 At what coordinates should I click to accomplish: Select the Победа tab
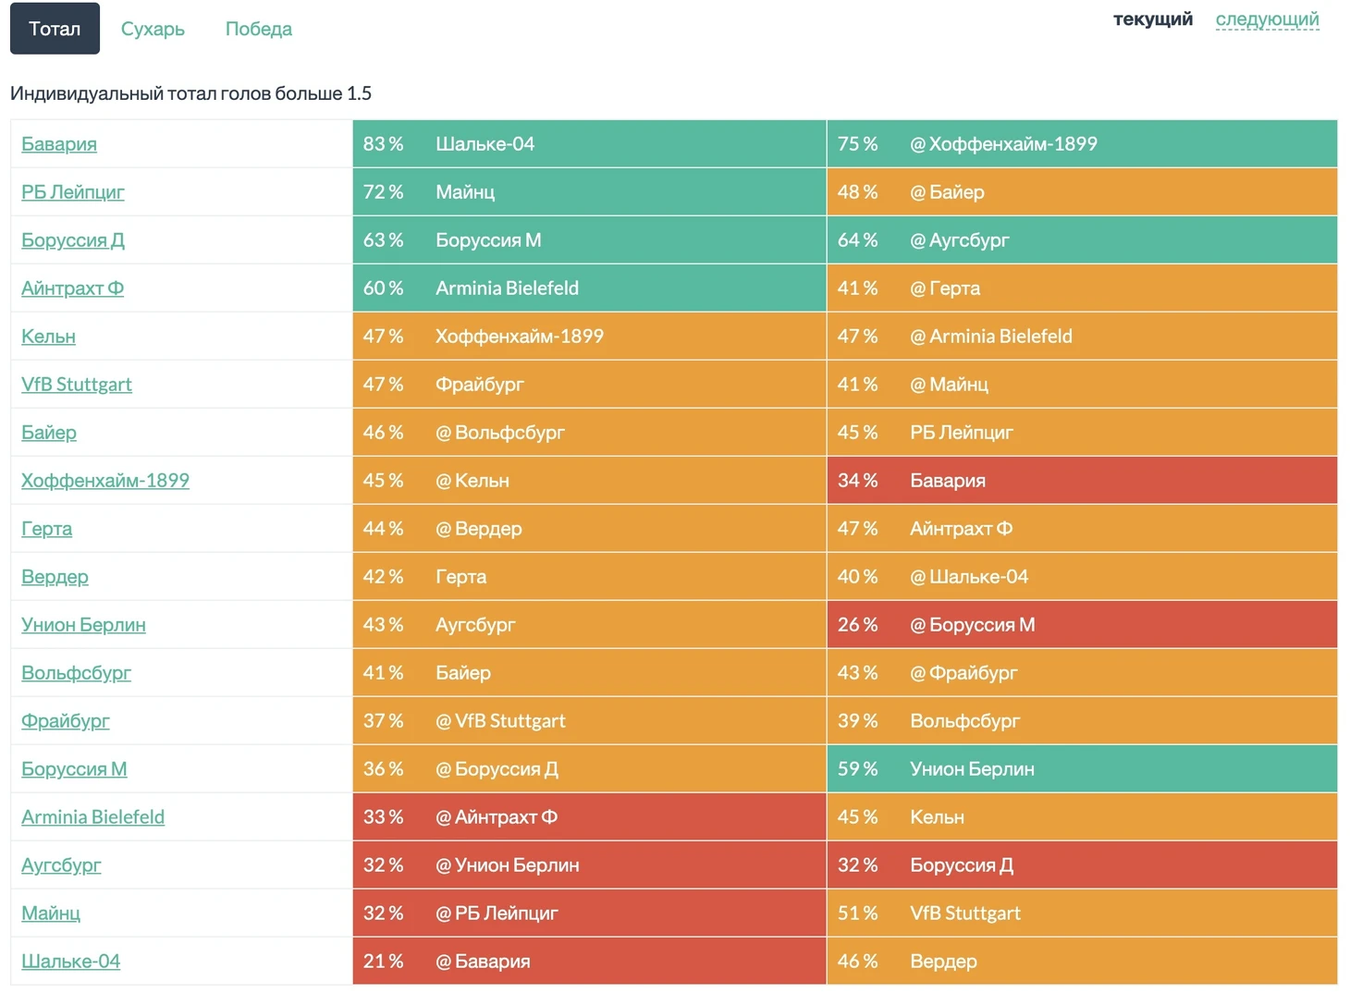[x=258, y=29]
